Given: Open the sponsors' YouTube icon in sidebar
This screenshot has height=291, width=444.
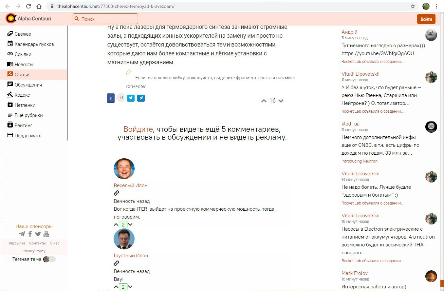Looking at the screenshot, I should point(46,234).
